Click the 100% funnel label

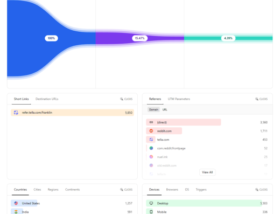(51, 38)
